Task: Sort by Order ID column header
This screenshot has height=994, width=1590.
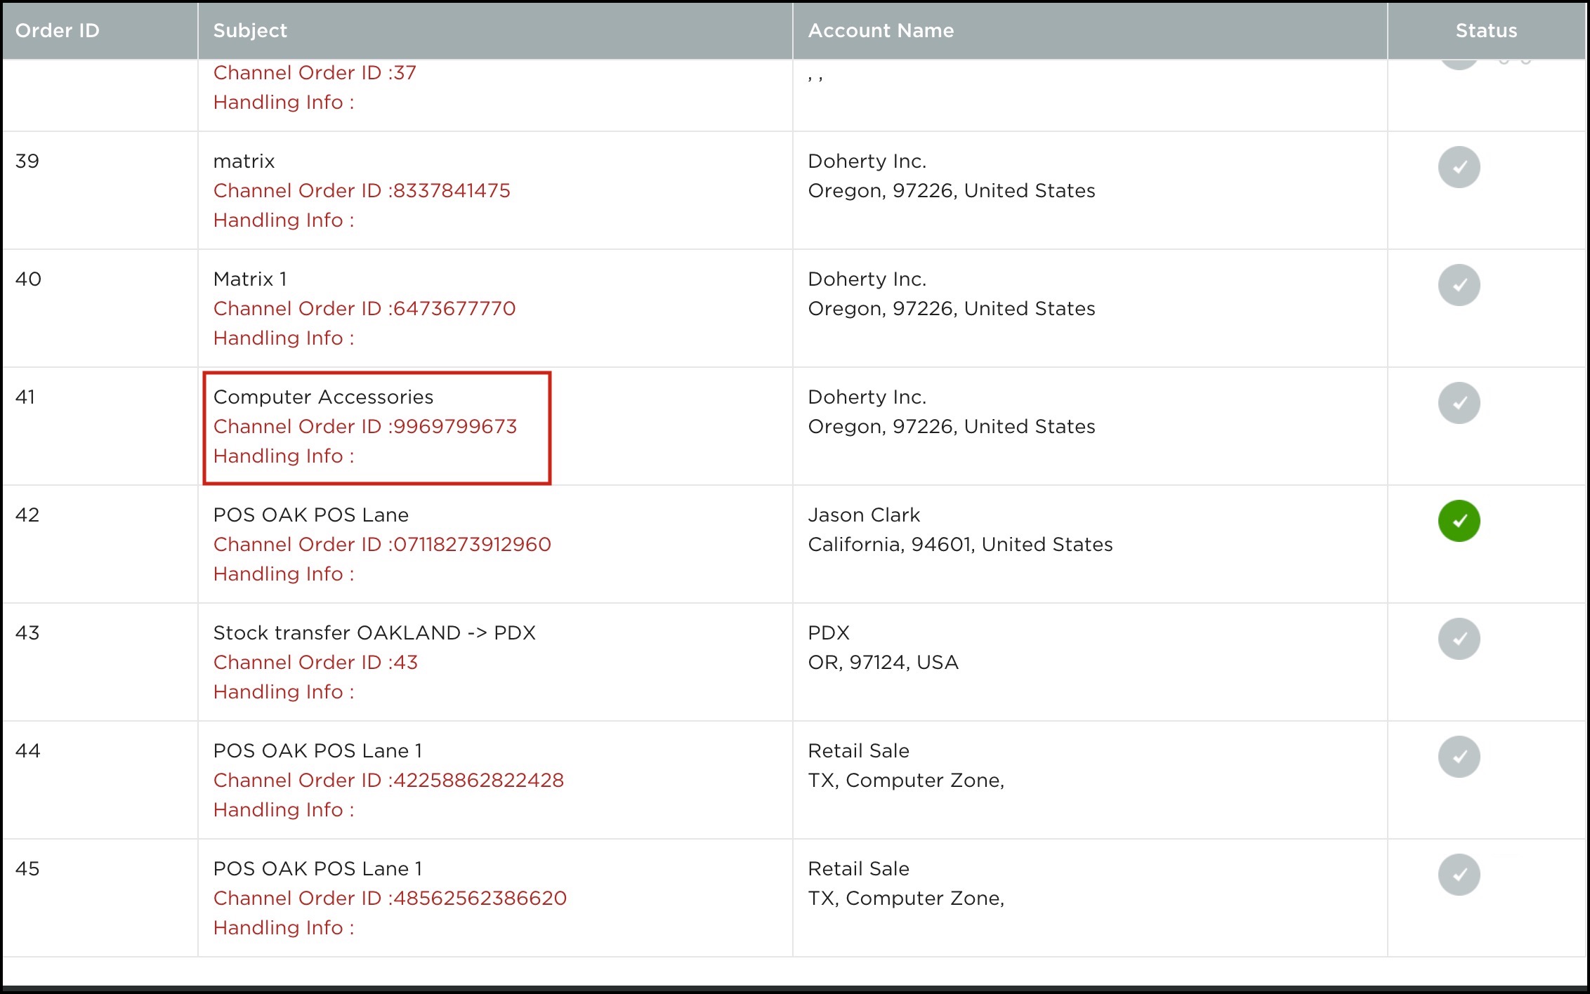Action: click(58, 30)
